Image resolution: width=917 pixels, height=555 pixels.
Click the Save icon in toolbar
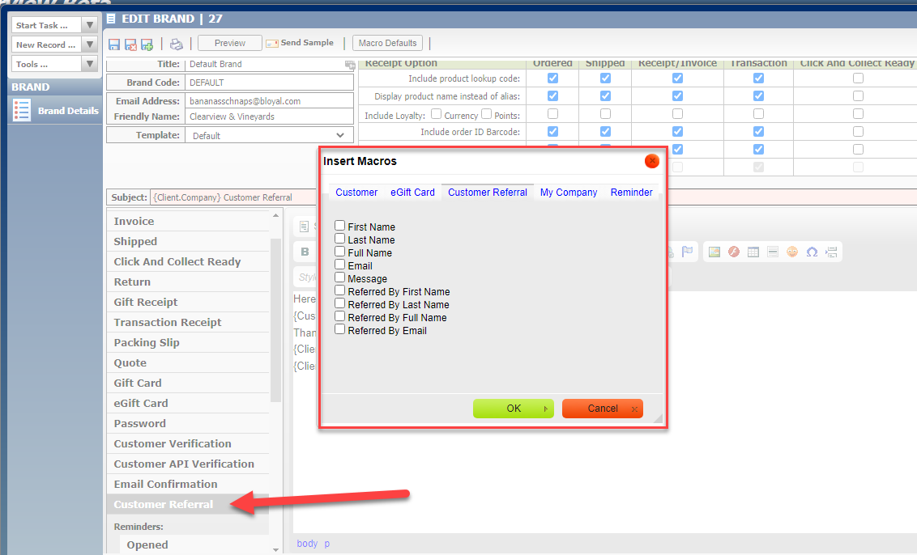point(114,44)
